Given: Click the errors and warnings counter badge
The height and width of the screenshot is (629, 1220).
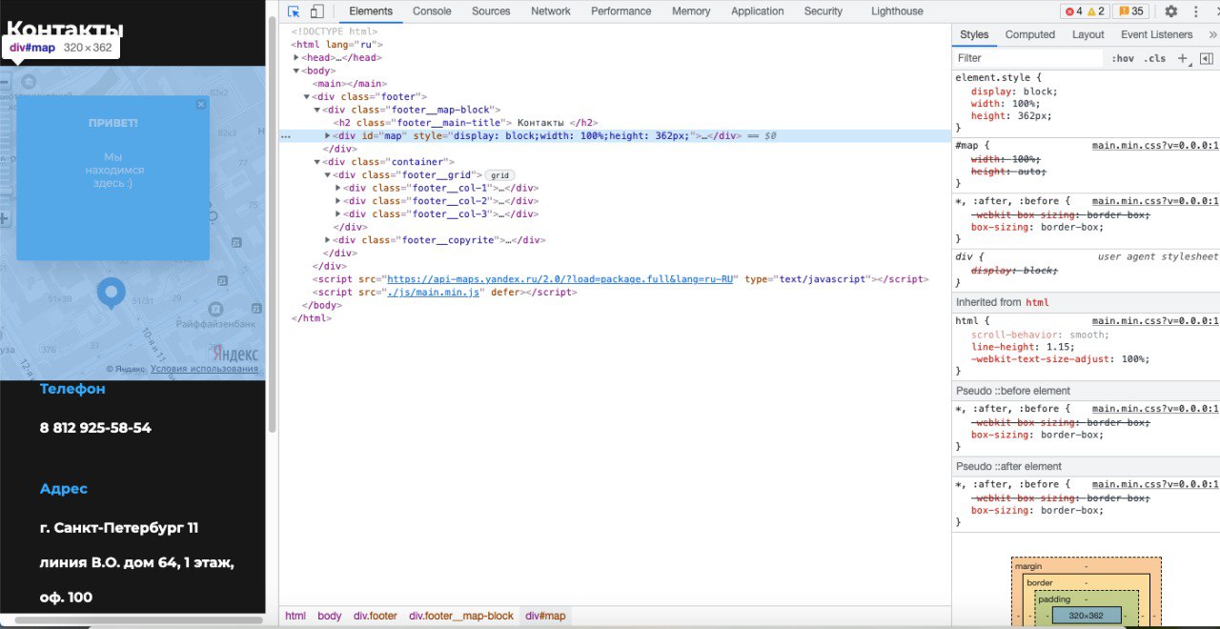Looking at the screenshot, I should coord(1085,11).
